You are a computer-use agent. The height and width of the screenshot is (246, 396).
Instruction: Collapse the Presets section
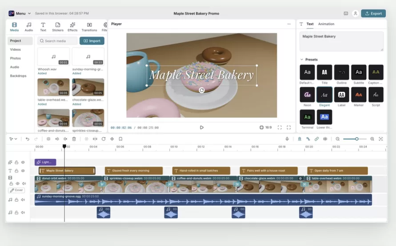click(x=301, y=60)
